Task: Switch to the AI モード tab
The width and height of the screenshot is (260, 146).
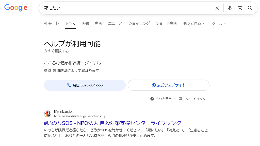Action: (51, 23)
